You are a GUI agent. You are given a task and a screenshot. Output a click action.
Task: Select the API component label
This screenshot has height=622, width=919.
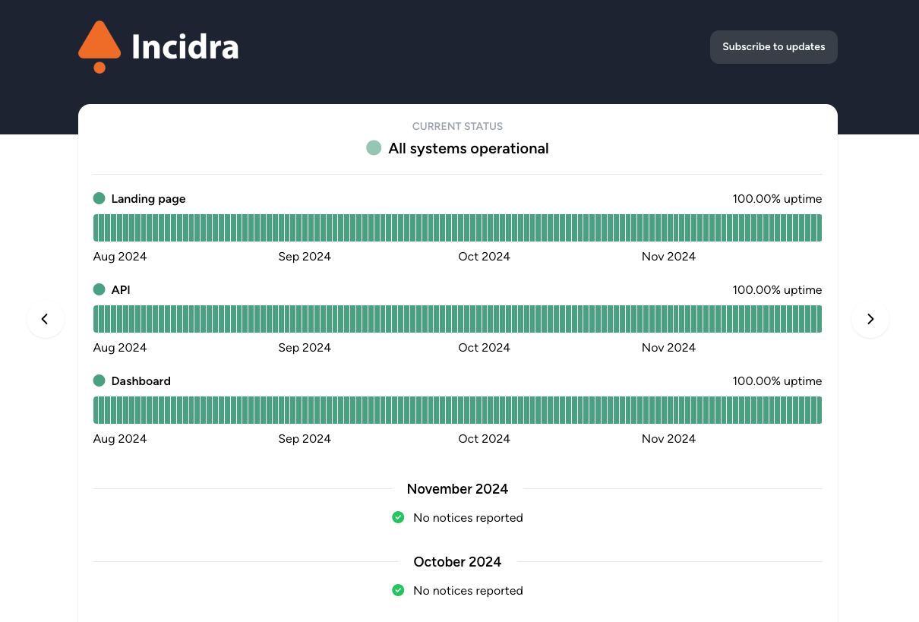pos(121,290)
